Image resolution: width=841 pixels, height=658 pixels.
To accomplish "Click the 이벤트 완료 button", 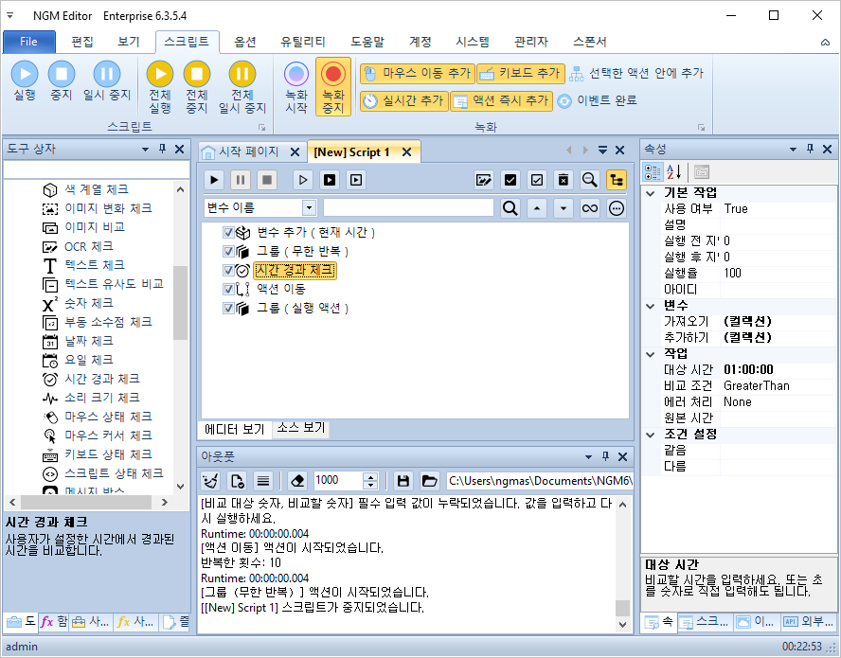I will pyautogui.click(x=597, y=100).
